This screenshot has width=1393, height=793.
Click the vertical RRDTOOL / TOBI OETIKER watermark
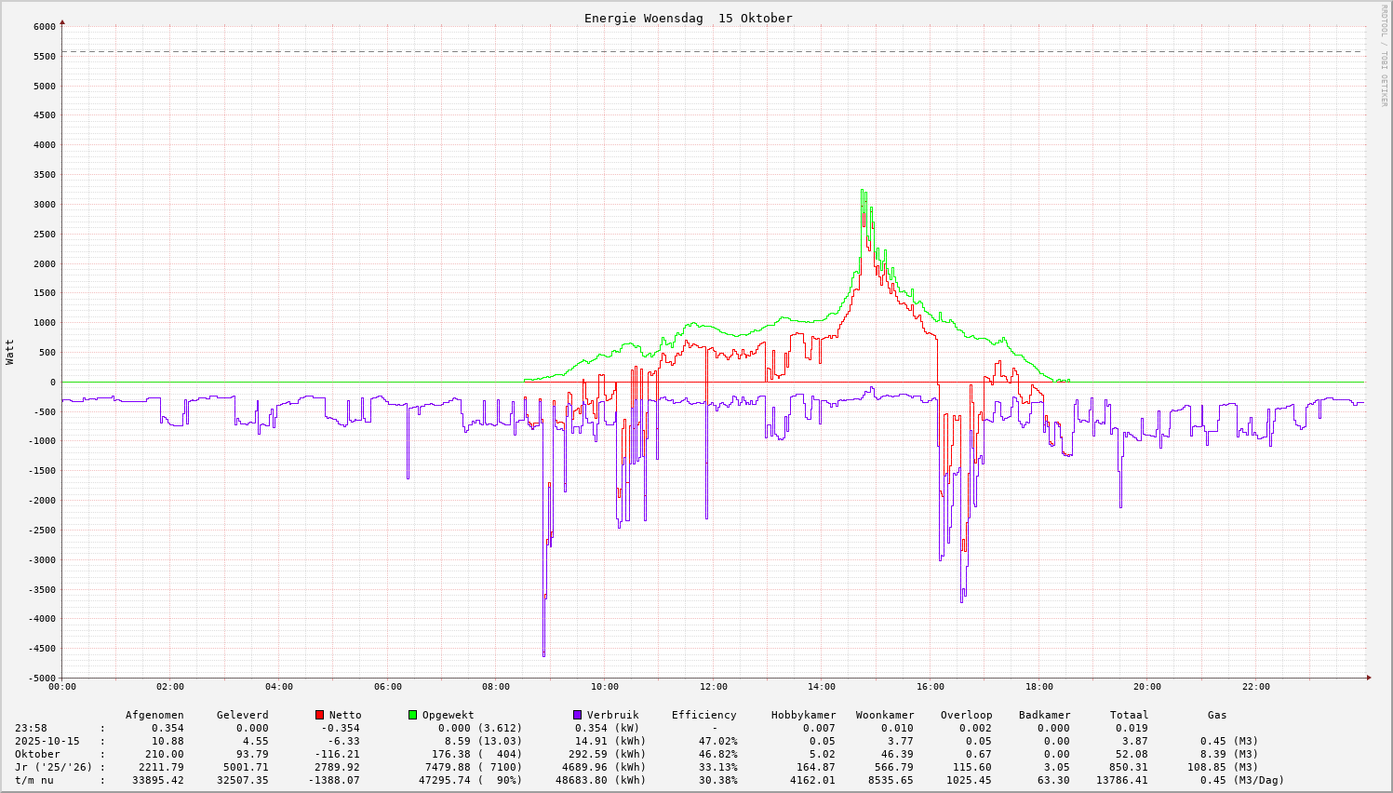tap(1383, 55)
